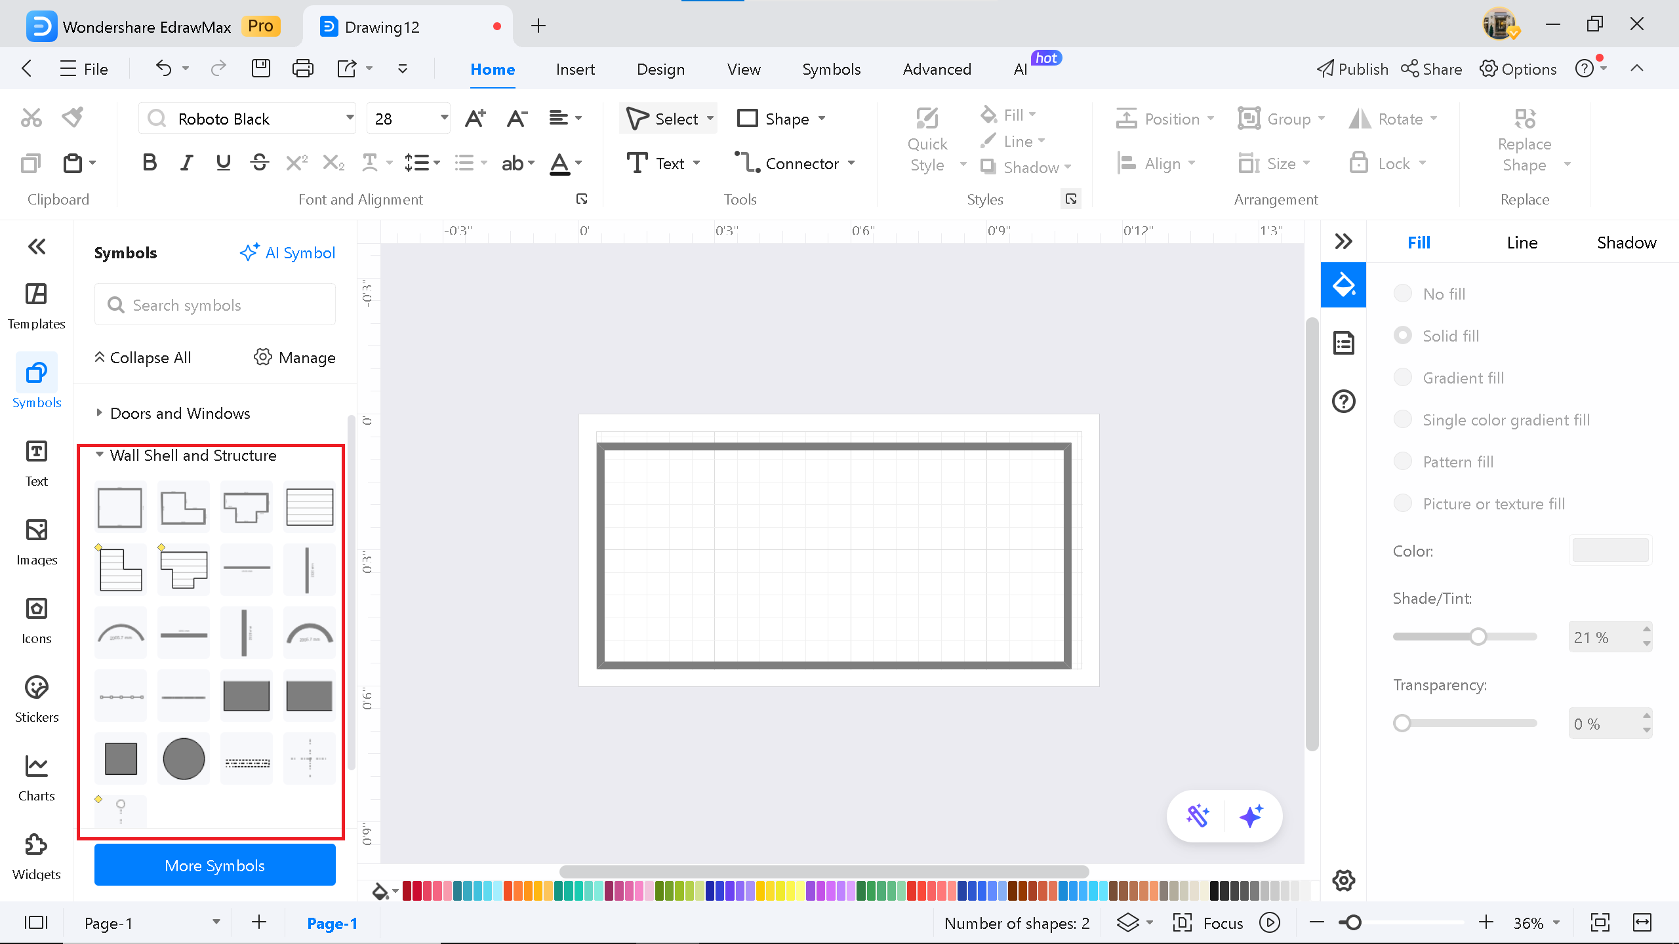
Task: Click Manage in Symbols panel
Action: [x=294, y=357]
